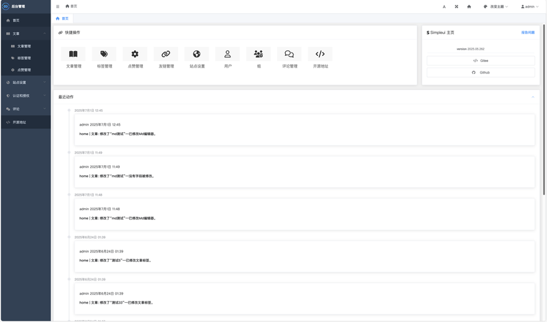Open 评论管理 quick action chat icon
Viewport: 547px width, 322px height.
[x=289, y=54]
